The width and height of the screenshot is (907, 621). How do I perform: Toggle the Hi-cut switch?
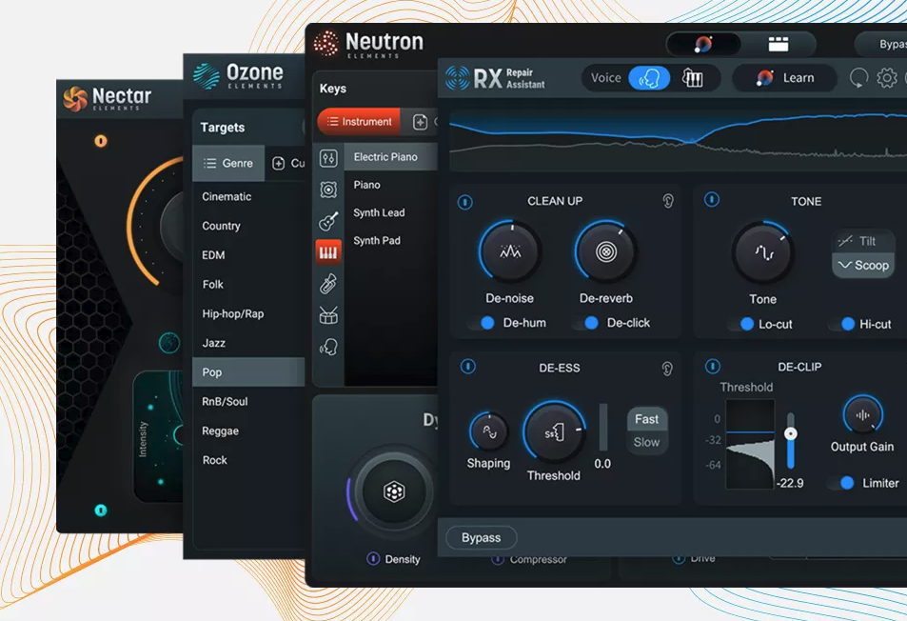[841, 324]
